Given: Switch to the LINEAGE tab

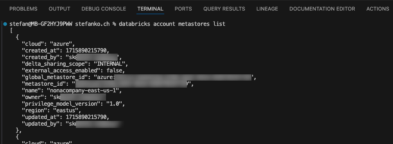Looking at the screenshot, I should 267,9.
